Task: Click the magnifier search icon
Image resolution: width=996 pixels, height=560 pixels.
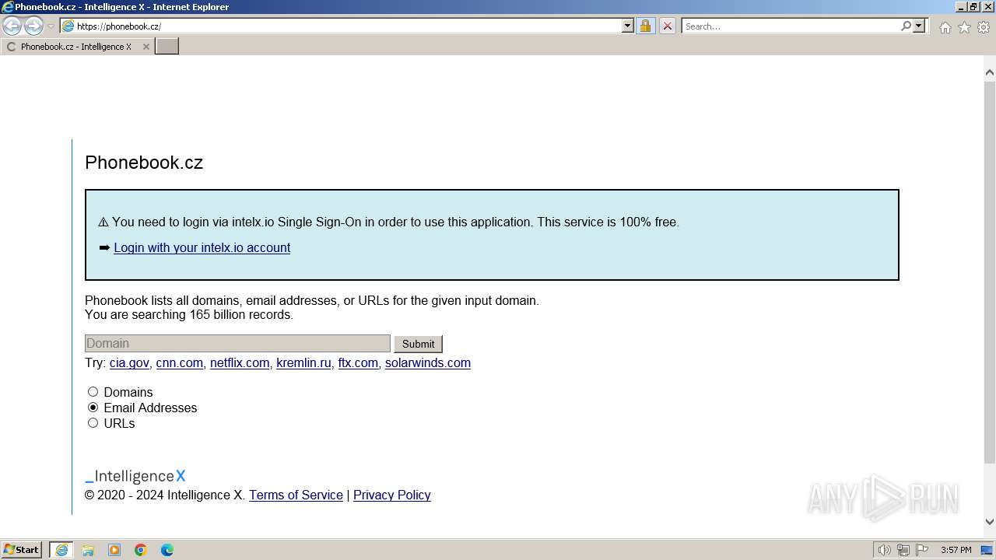Action: [906, 26]
